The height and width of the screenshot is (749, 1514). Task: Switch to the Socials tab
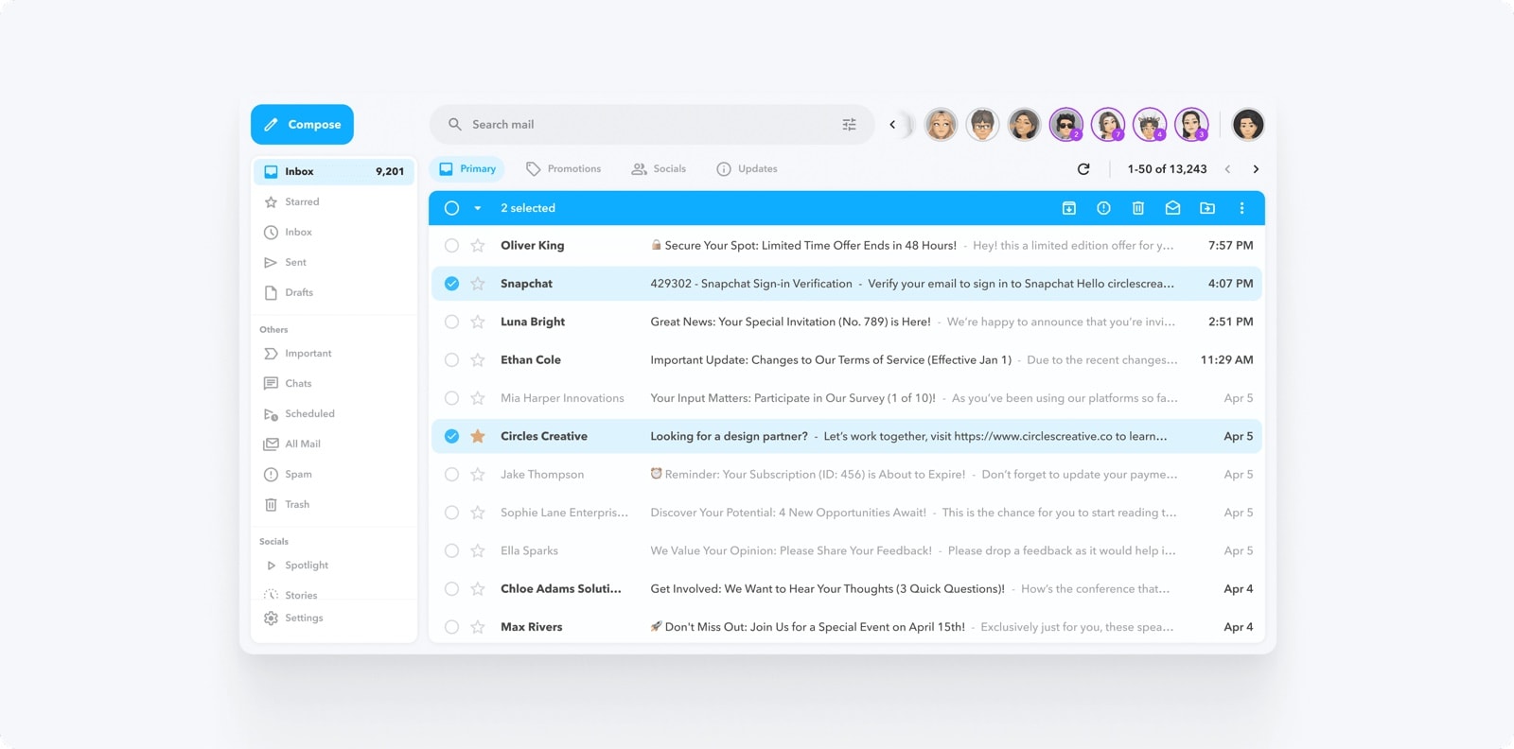coord(659,169)
